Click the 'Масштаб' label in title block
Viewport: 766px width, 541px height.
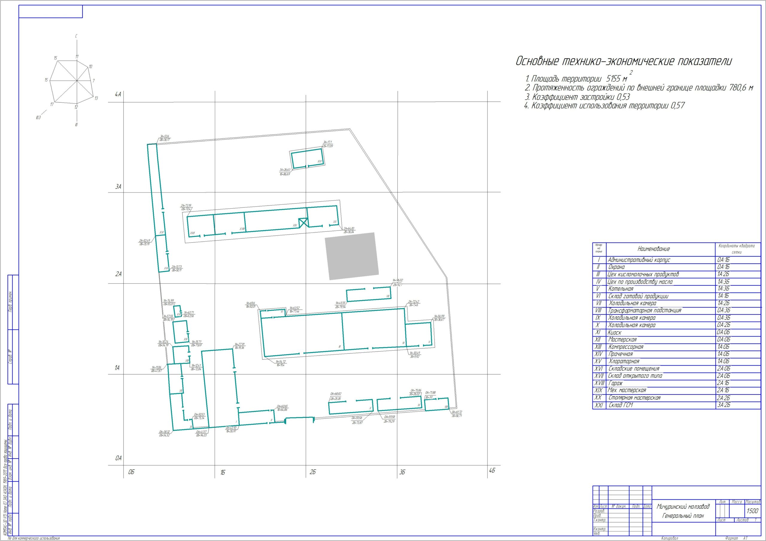click(x=752, y=502)
